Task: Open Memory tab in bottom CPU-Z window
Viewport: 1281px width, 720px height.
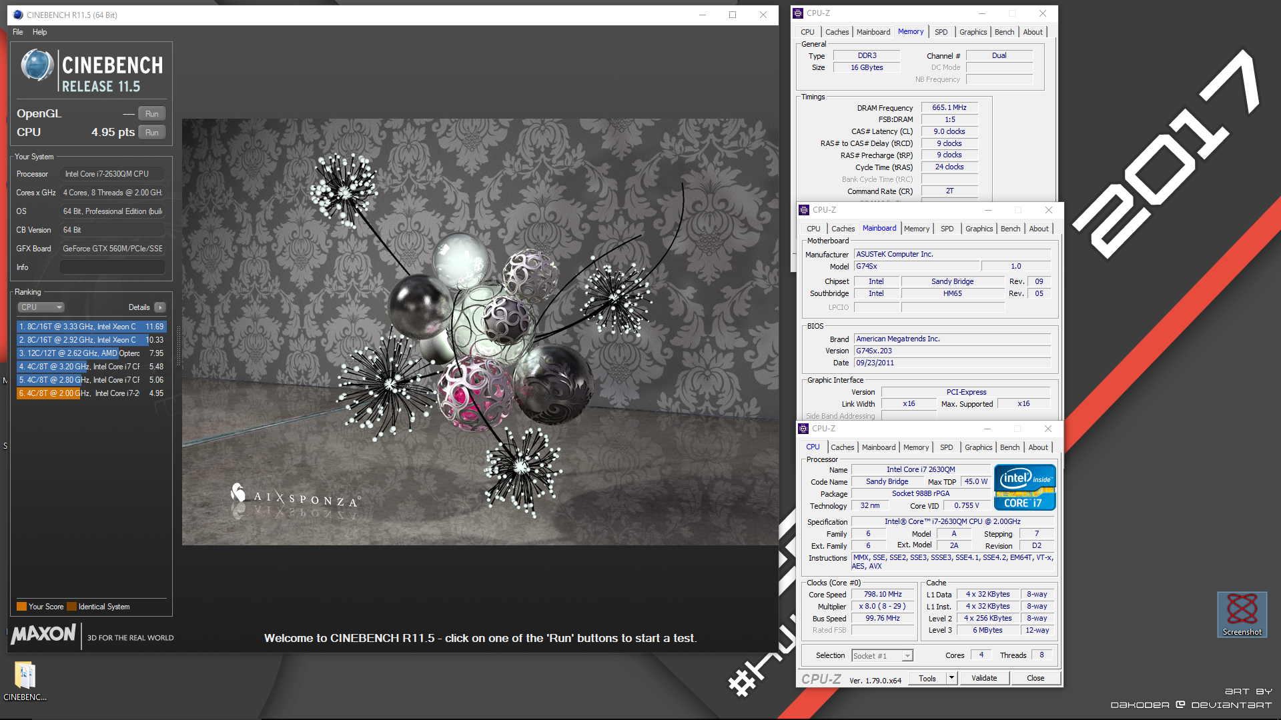Action: [x=916, y=447]
